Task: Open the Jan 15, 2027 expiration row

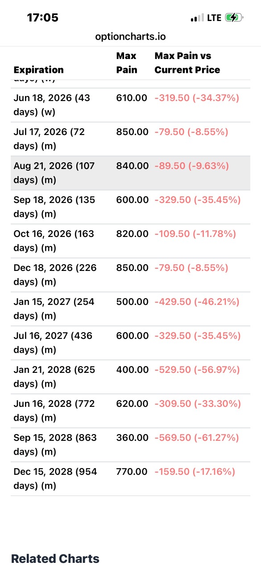Action: point(130,309)
